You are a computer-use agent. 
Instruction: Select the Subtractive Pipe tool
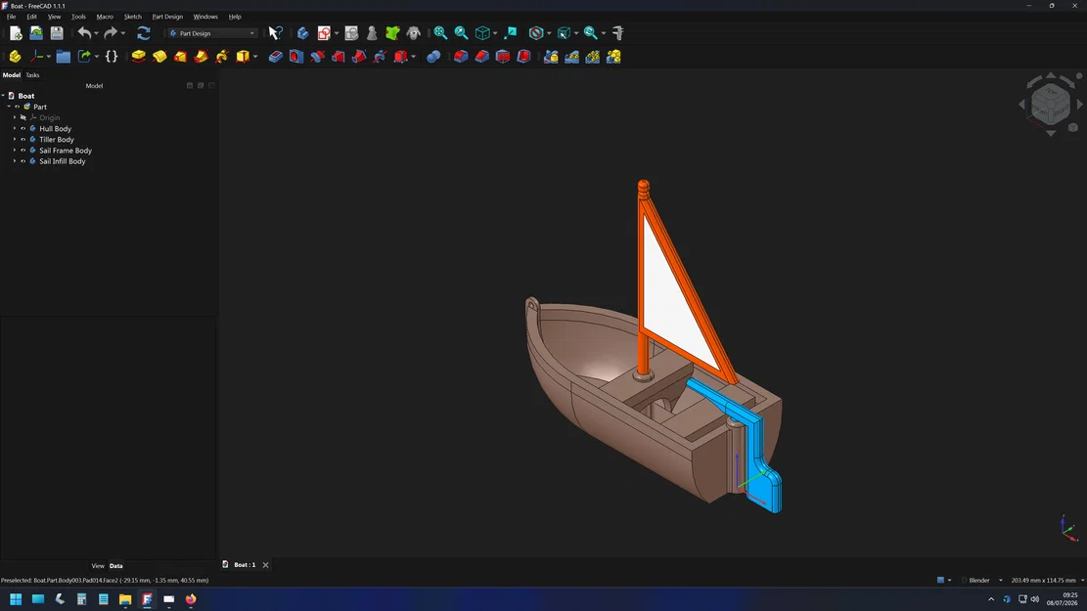coord(359,56)
